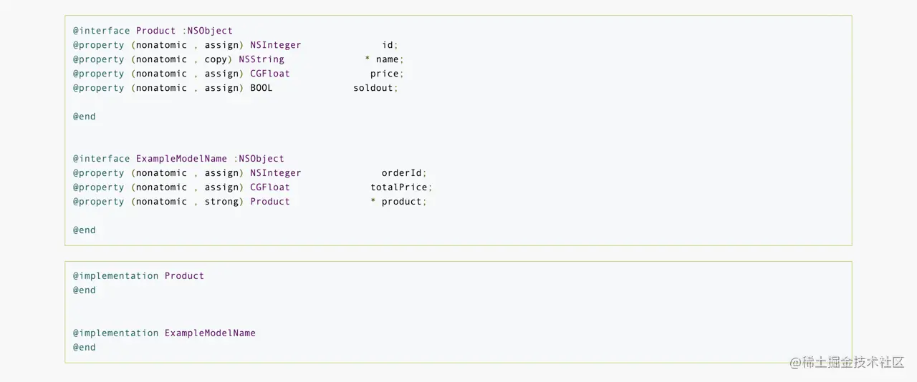Click 'Product' in the first @interface line
The height and width of the screenshot is (382, 917).
155,31
